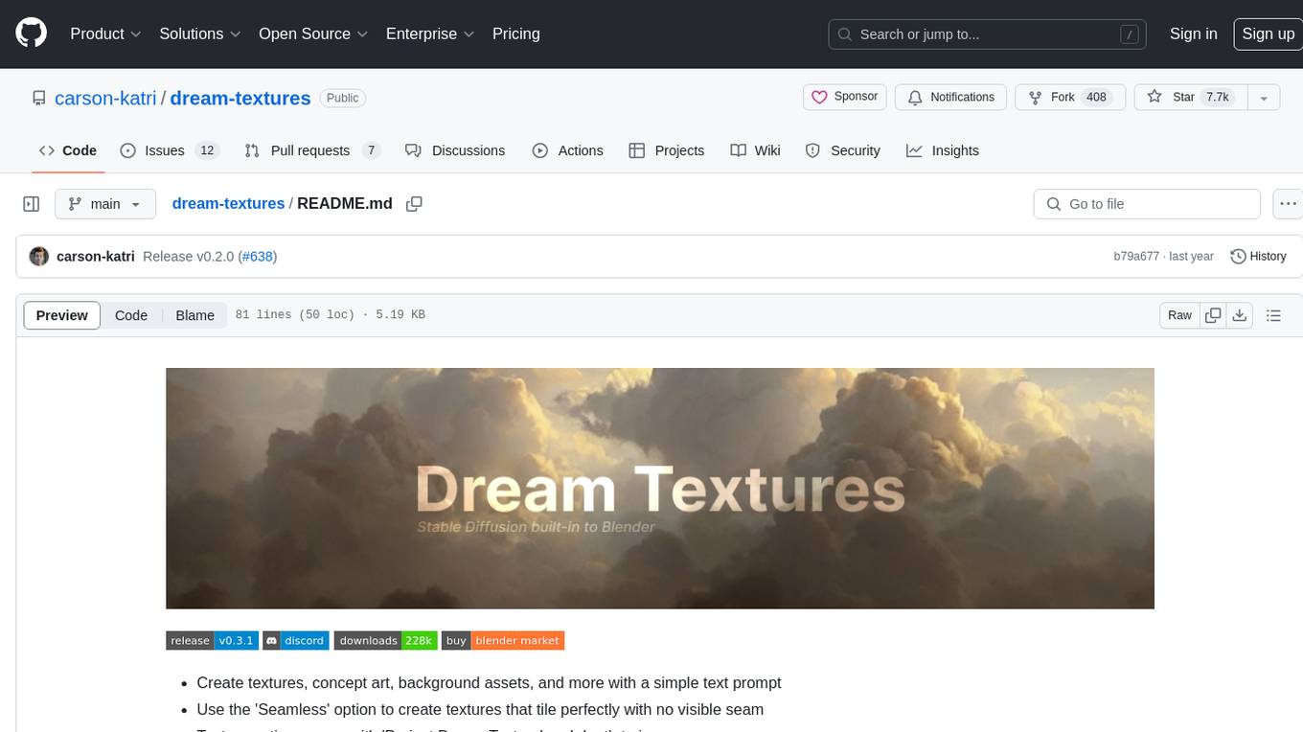The image size is (1303, 732).
Task: Open the dream-textures breadcrumb folder link
Action: click(x=228, y=203)
